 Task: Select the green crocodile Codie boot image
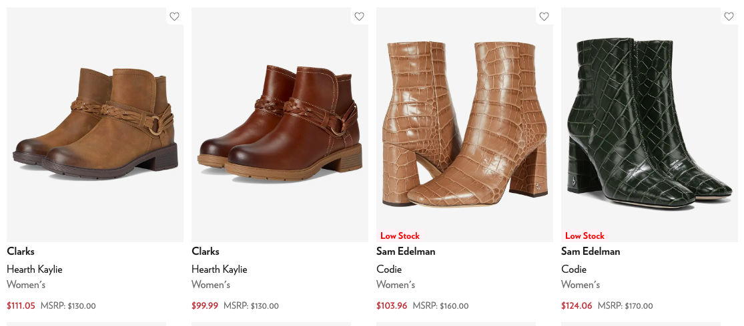649,125
